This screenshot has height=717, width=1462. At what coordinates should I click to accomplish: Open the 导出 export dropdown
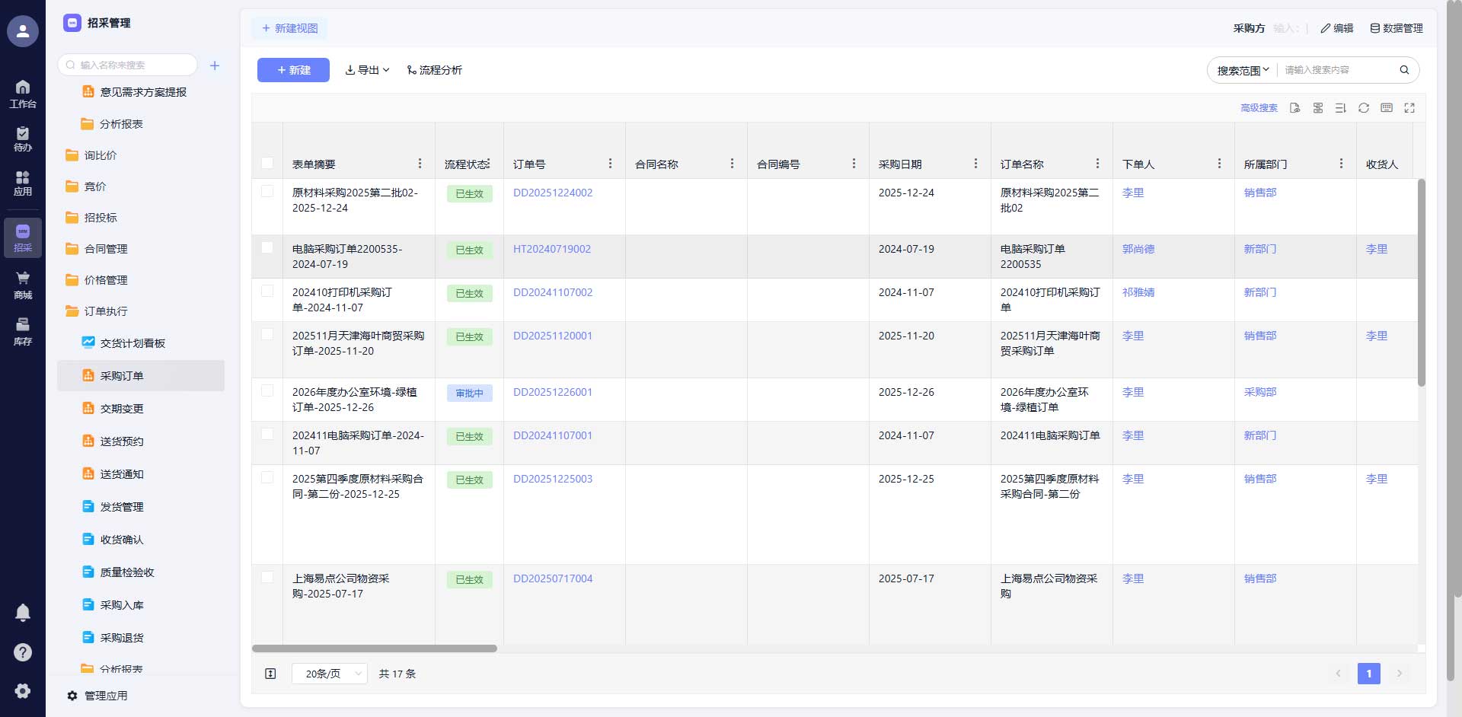coord(367,70)
